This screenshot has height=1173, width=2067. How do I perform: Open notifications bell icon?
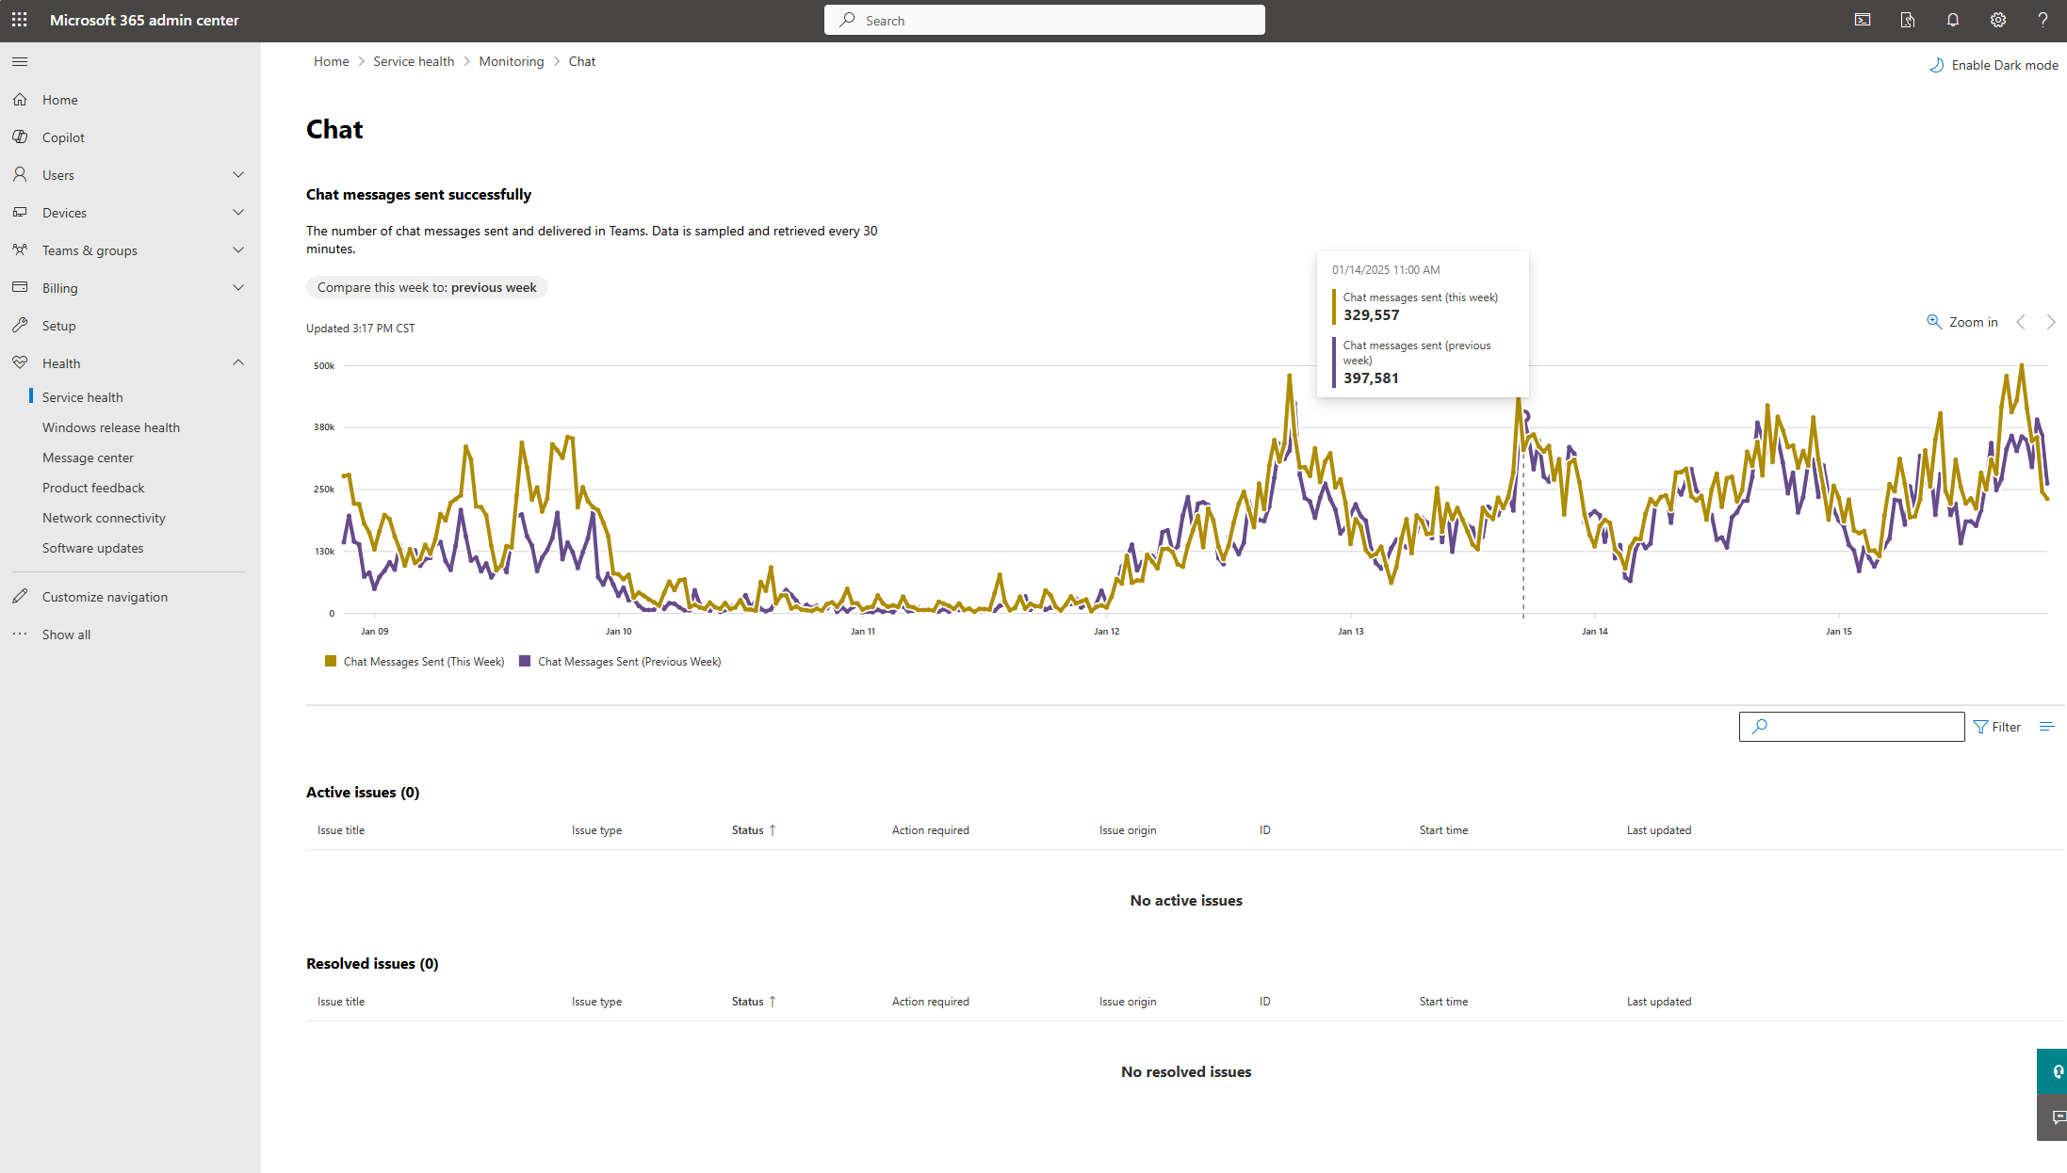pyautogui.click(x=1953, y=20)
